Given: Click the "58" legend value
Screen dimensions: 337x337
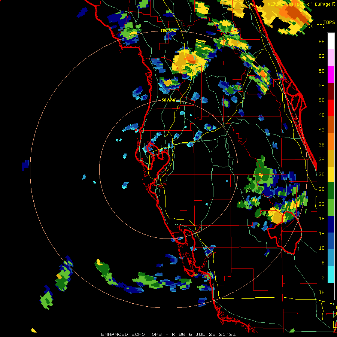Looking at the screenshot, I should tap(322, 71).
